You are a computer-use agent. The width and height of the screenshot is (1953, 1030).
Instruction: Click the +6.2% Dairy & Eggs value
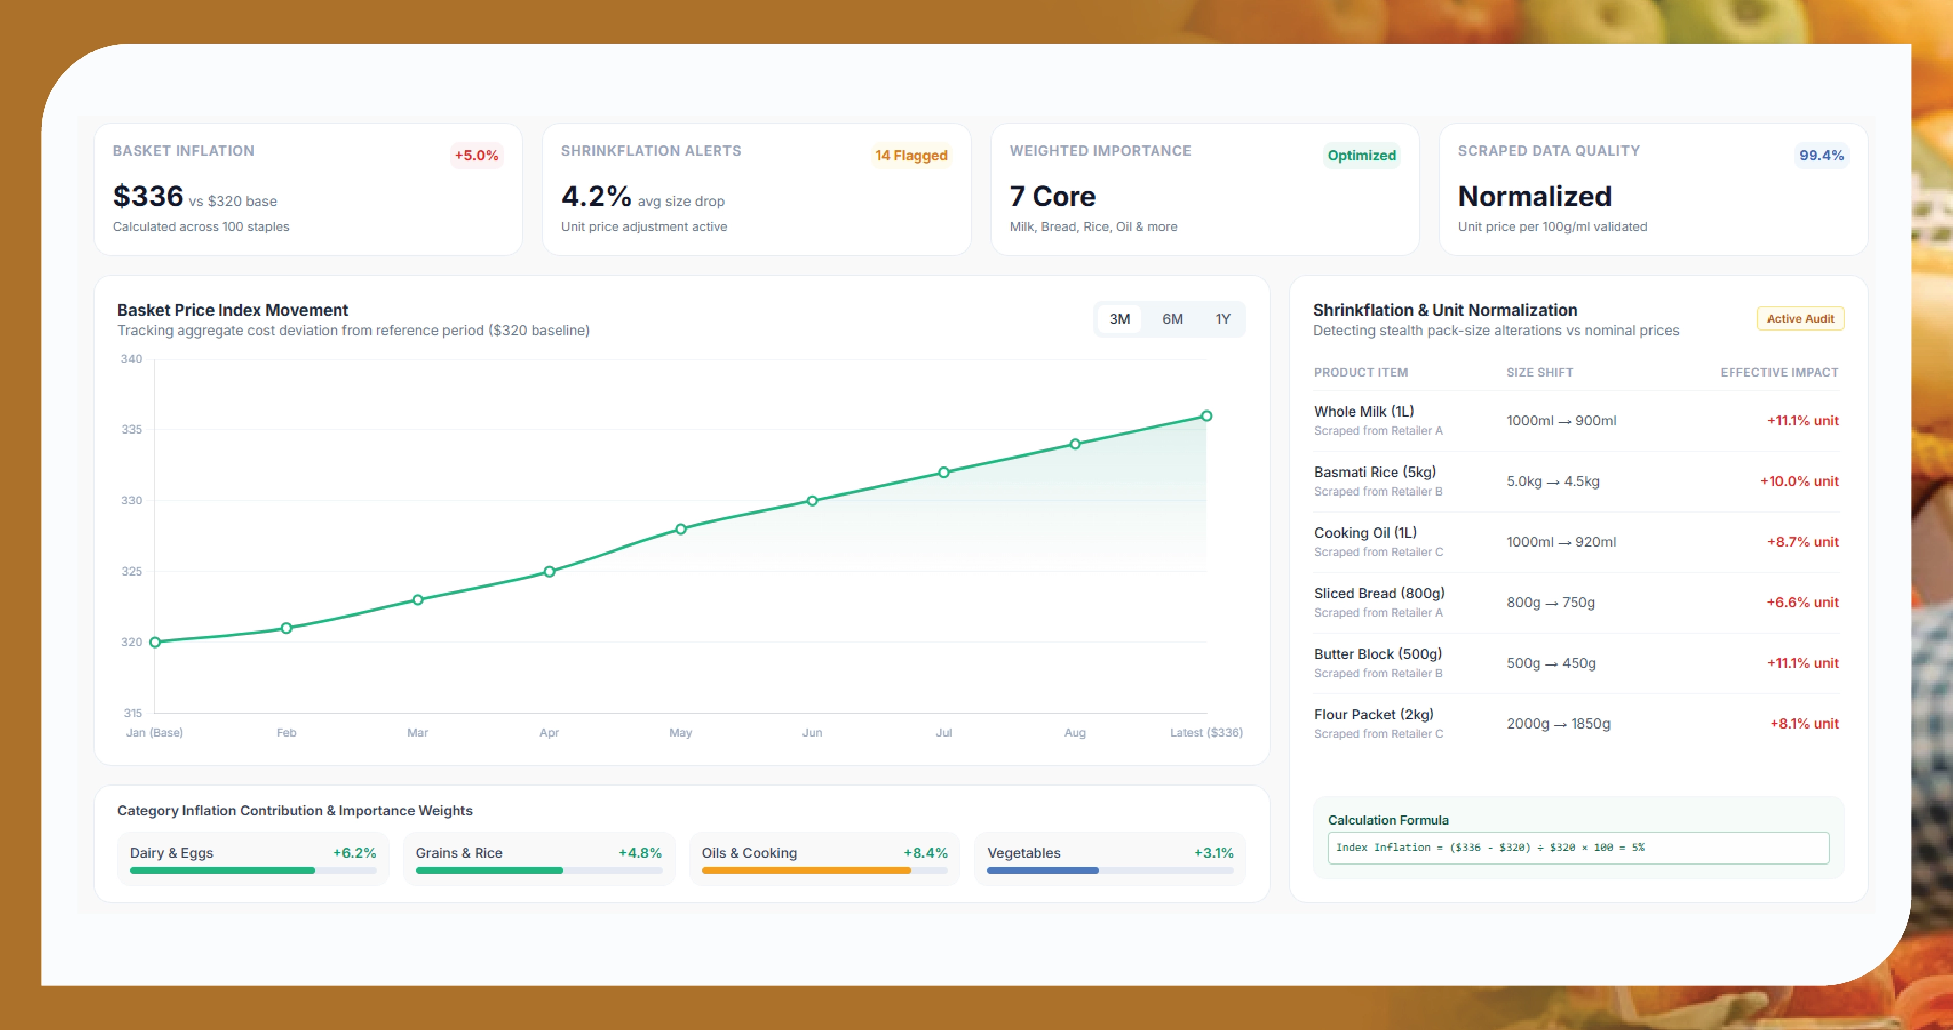[354, 853]
